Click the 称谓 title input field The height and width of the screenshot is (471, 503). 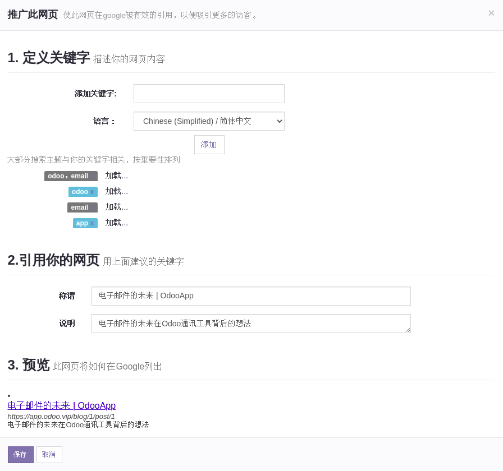click(251, 295)
